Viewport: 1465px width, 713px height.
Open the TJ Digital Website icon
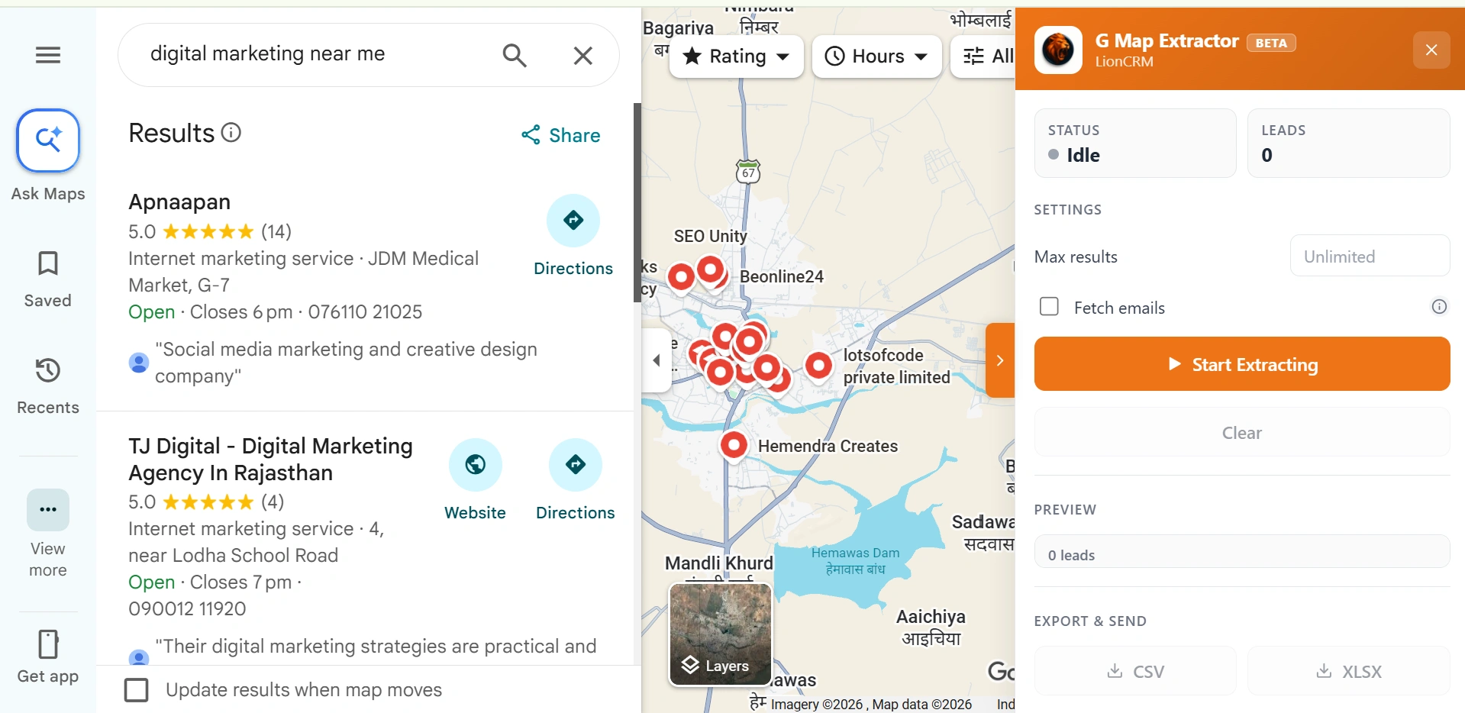coord(476,465)
